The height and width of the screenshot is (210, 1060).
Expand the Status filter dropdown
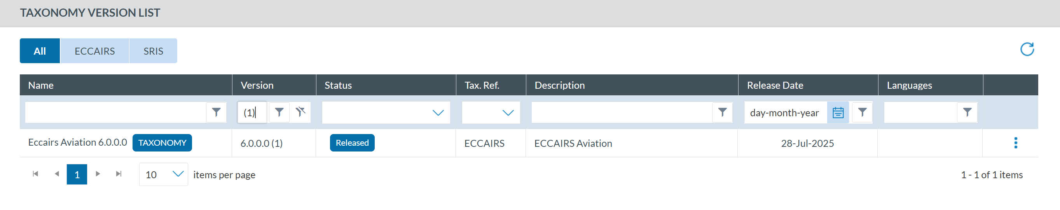pyautogui.click(x=438, y=112)
